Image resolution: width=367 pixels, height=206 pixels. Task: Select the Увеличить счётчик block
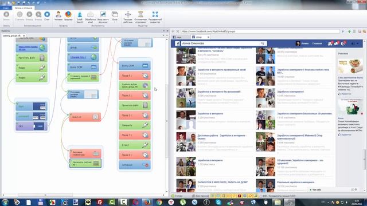85,163
